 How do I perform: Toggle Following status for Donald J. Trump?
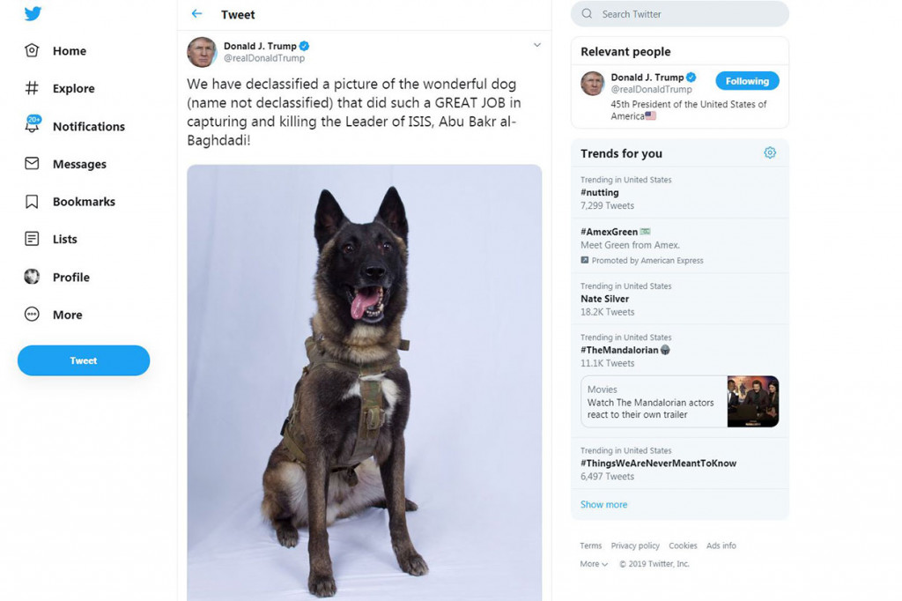click(747, 80)
